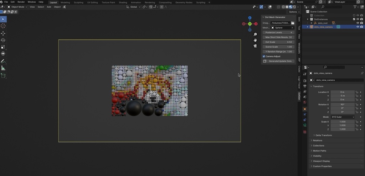Hide DotInstances with its eye icon

pos(358,19)
